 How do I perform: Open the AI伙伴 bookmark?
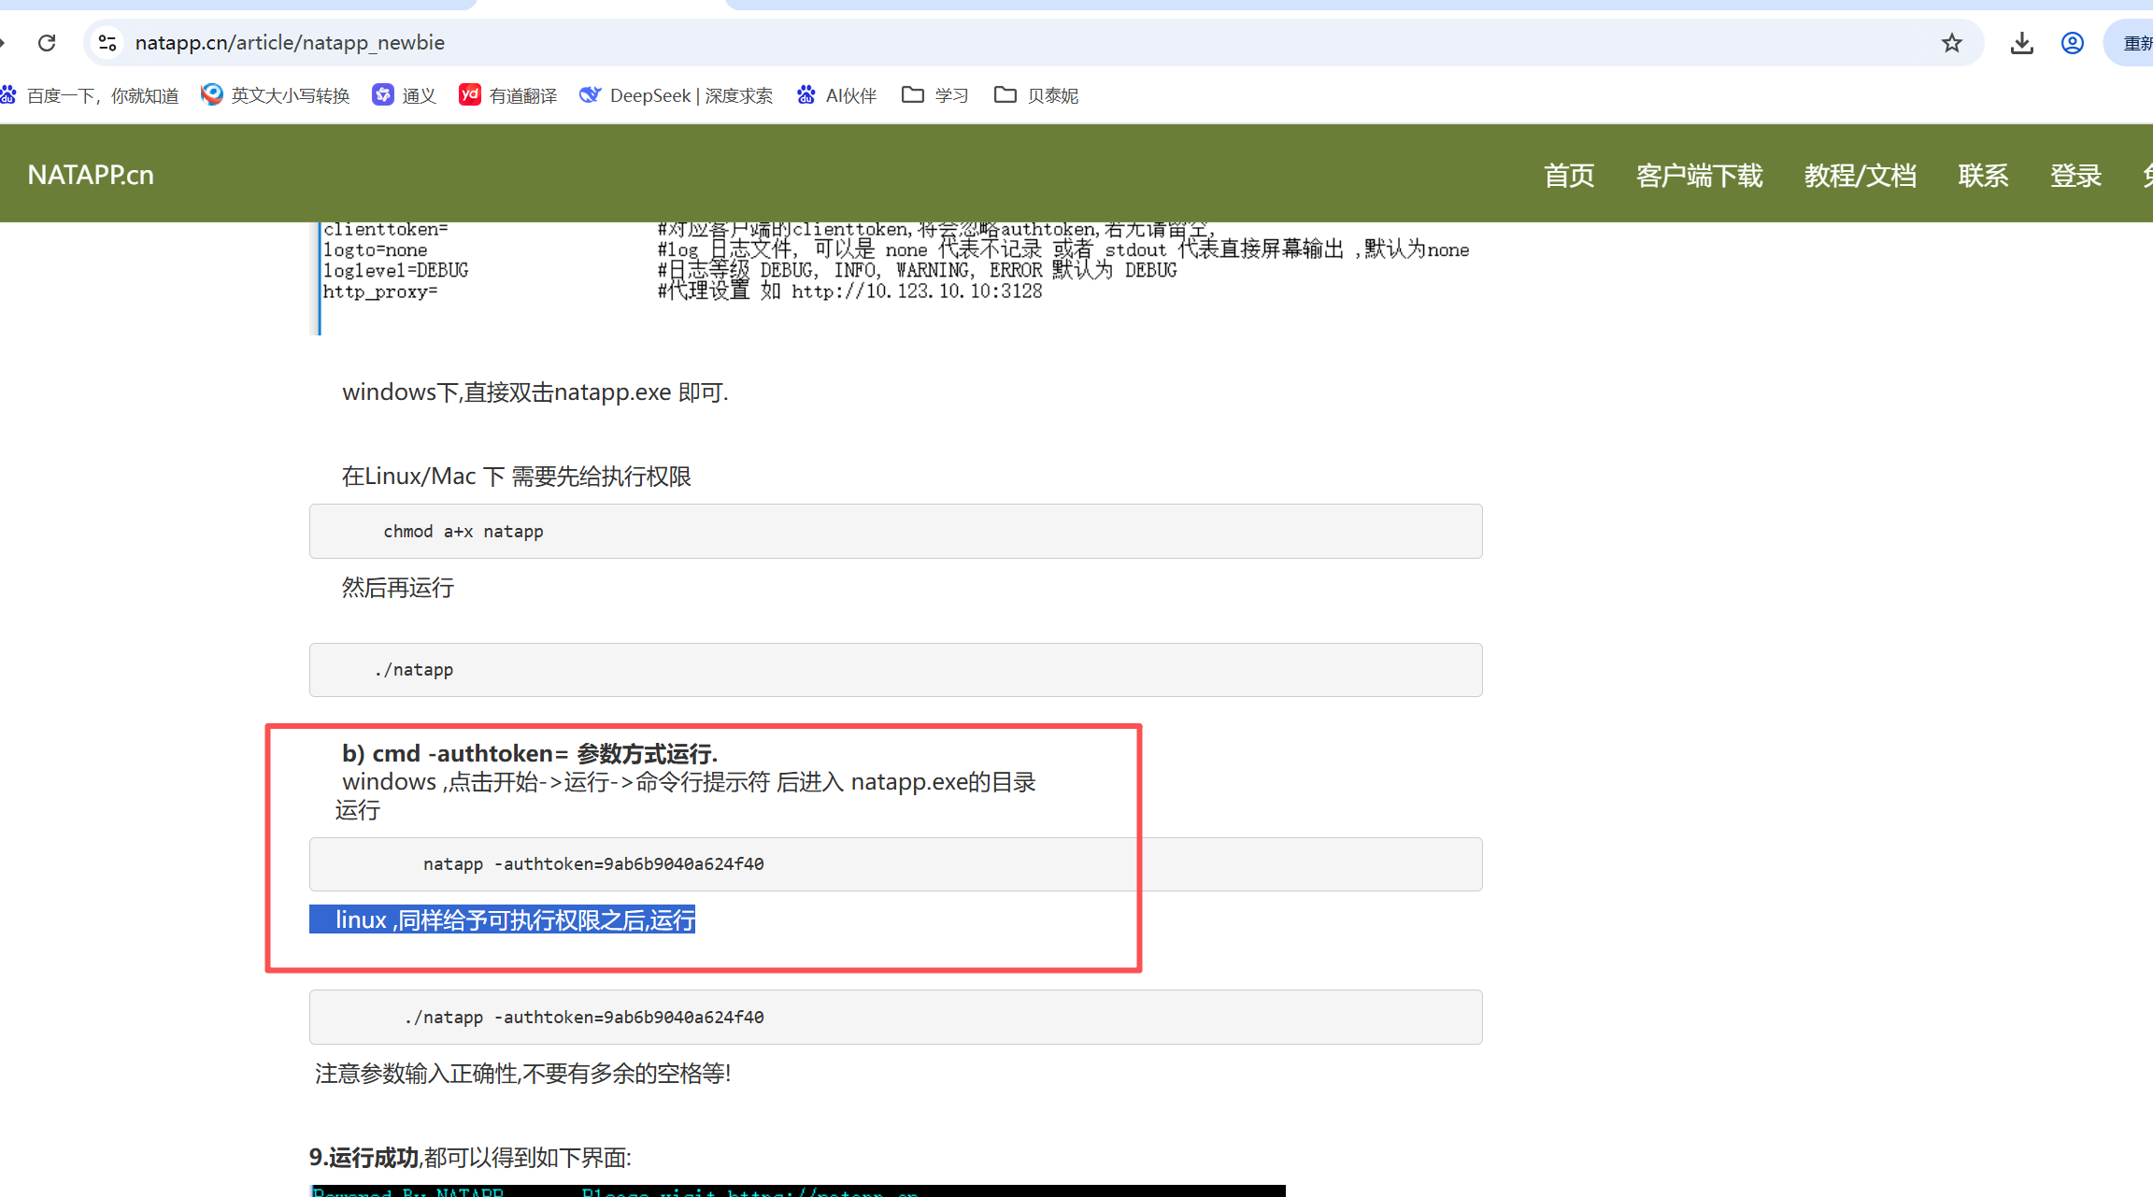[x=836, y=95]
